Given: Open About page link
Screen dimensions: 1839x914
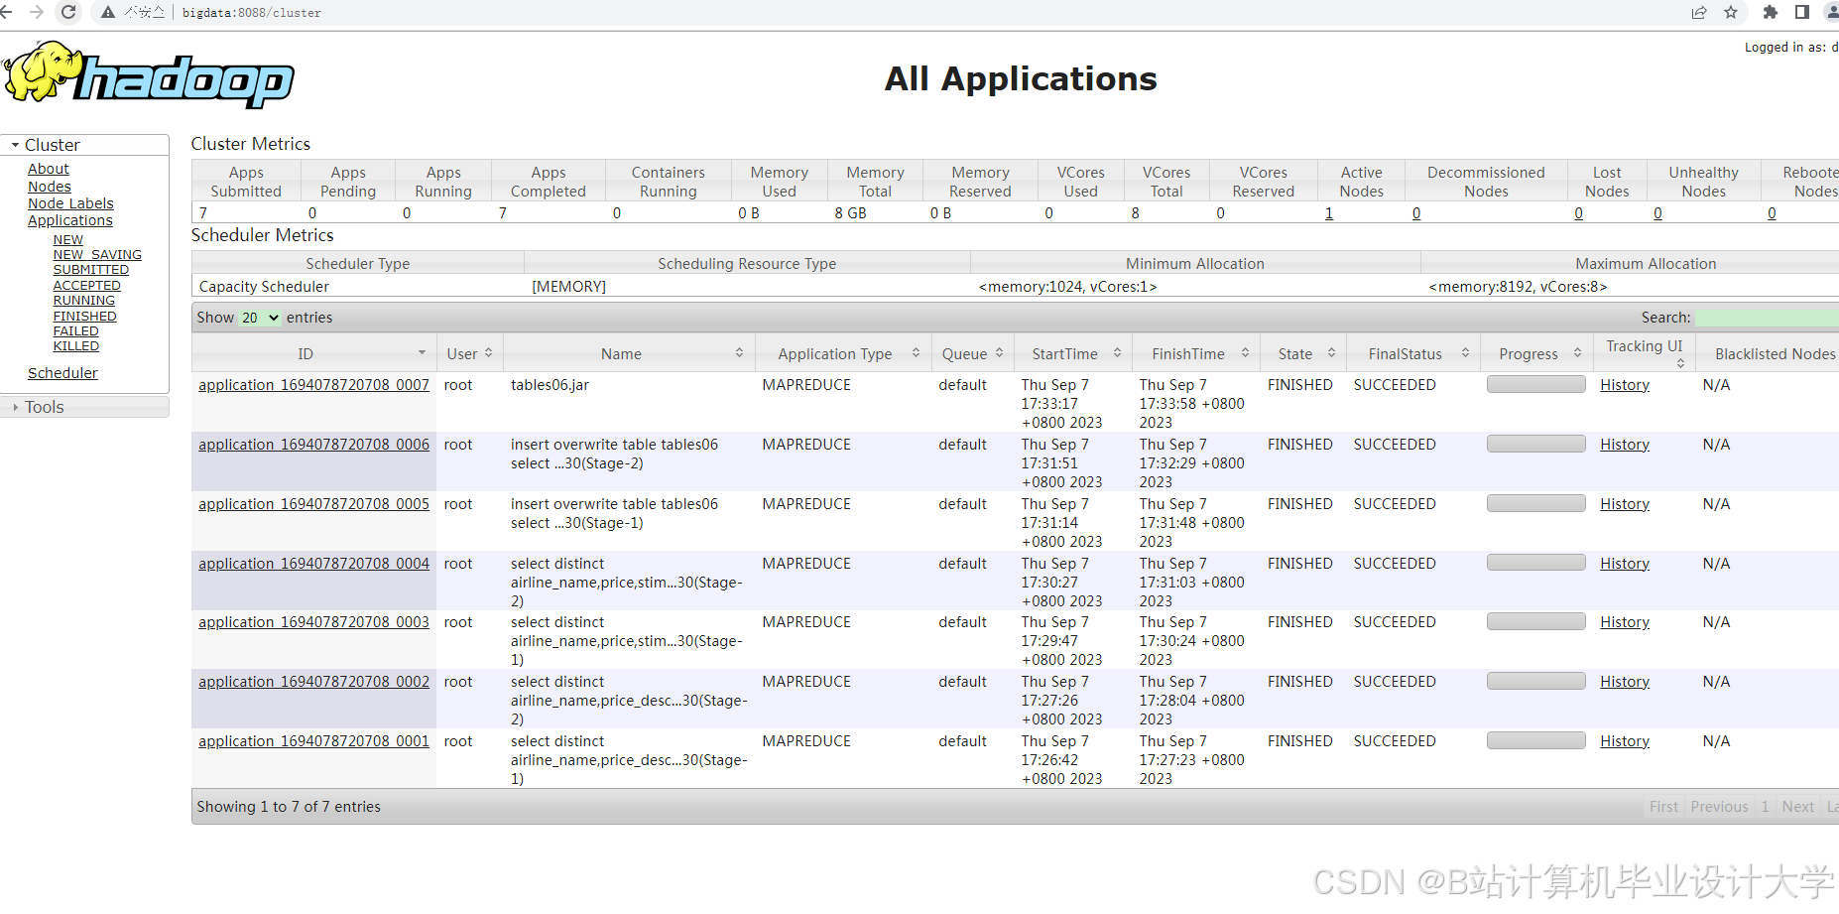Looking at the screenshot, I should (x=49, y=169).
